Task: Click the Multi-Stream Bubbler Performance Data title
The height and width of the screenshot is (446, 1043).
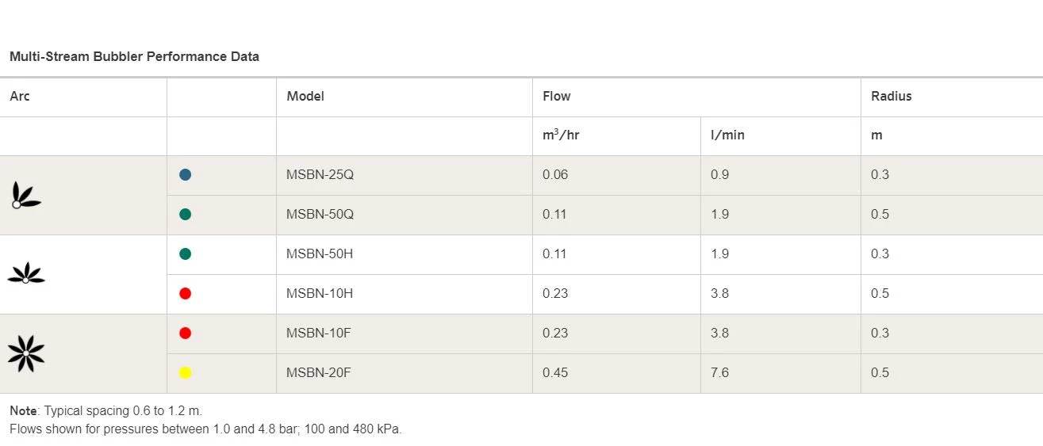Action: tap(134, 57)
